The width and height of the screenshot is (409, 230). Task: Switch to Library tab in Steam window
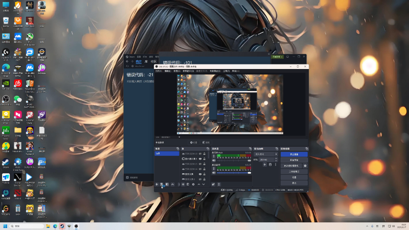point(146,61)
